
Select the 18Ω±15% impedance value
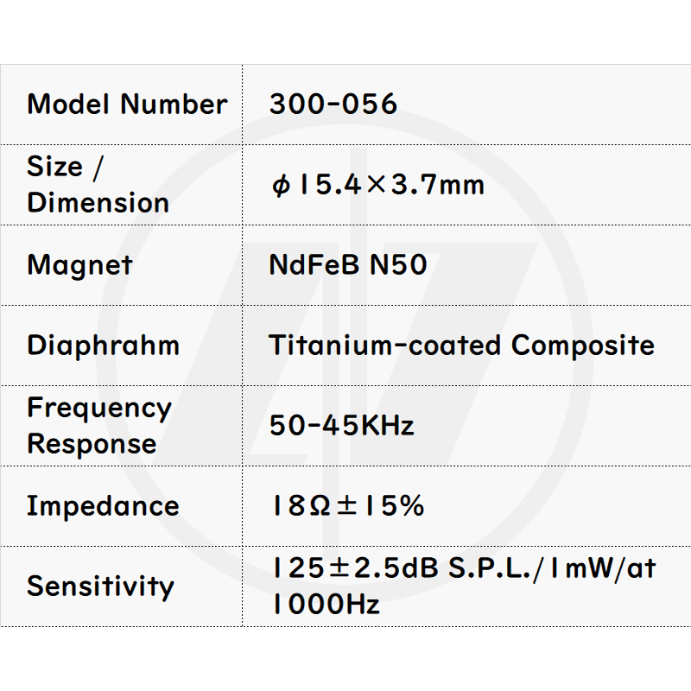click(346, 506)
